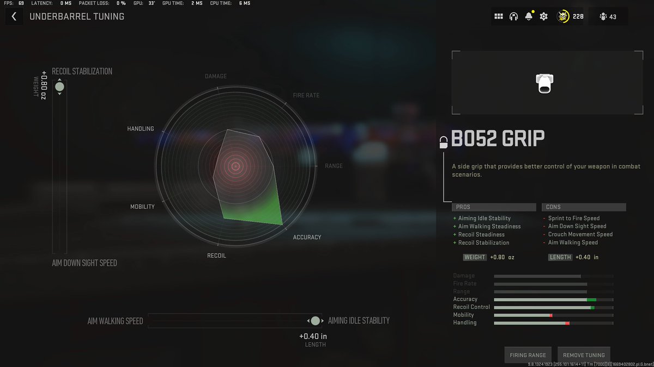
Task: Click the FIRING RANGE button
Action: (528, 355)
